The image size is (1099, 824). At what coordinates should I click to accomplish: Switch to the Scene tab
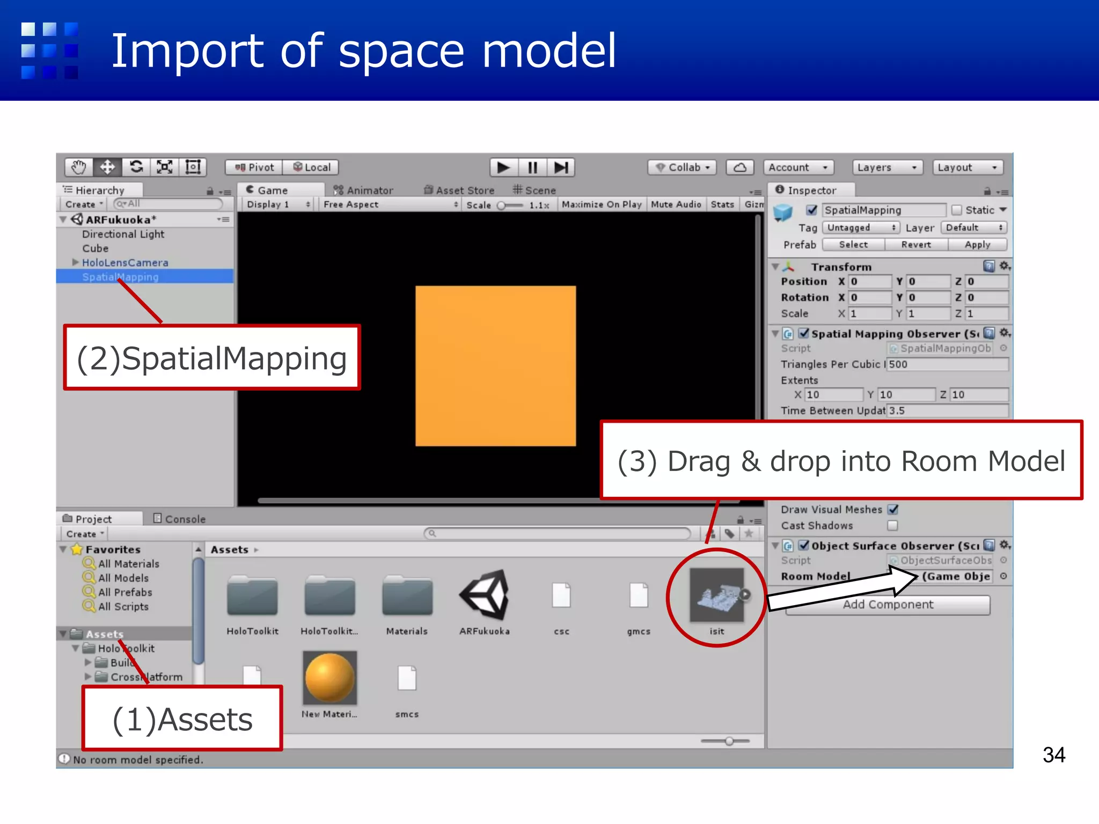click(x=534, y=190)
